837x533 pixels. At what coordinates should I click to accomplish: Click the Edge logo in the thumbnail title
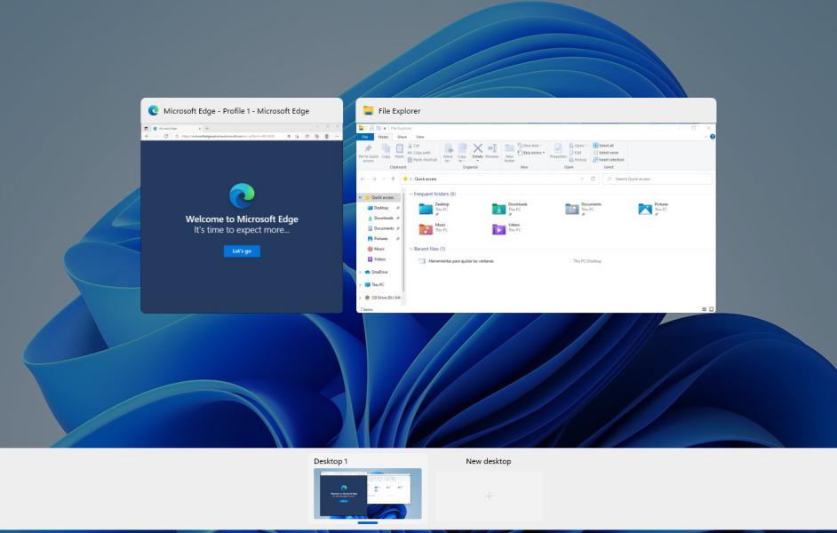coord(154,111)
